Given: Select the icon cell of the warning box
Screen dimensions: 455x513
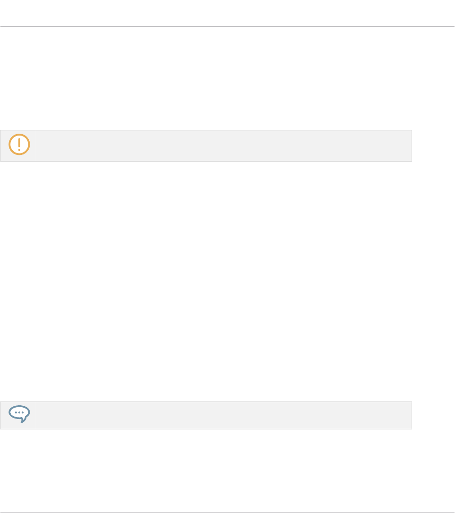Looking at the screenshot, I should coord(17,145).
